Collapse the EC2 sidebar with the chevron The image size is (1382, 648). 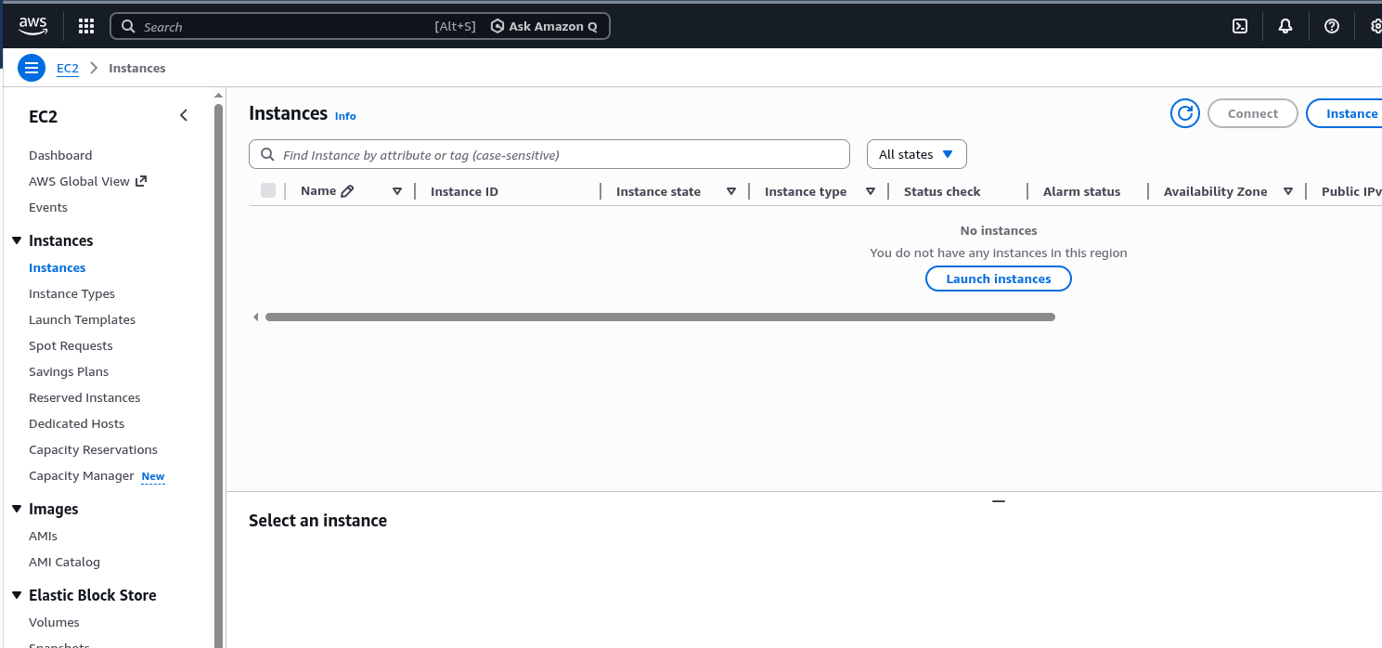tap(184, 115)
